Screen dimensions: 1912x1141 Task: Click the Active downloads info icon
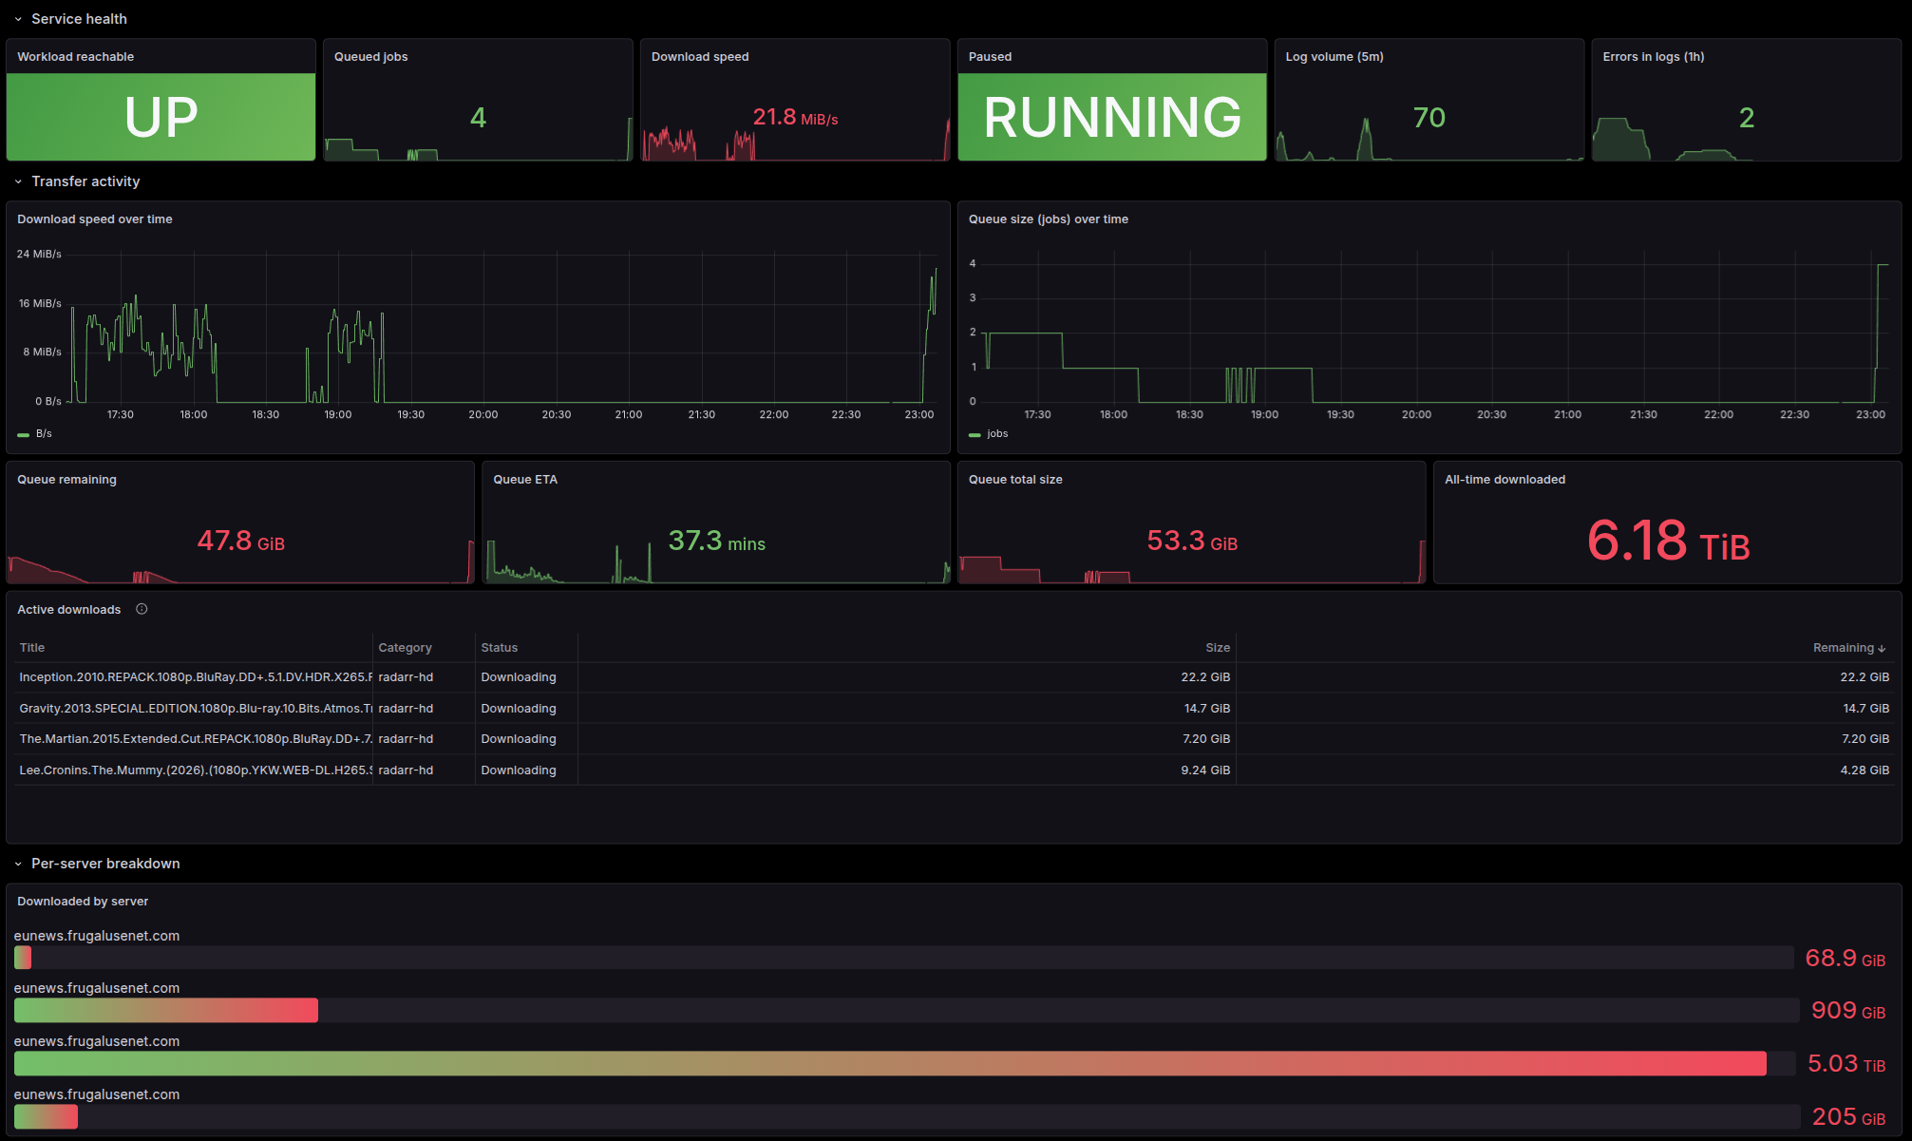tap(142, 609)
